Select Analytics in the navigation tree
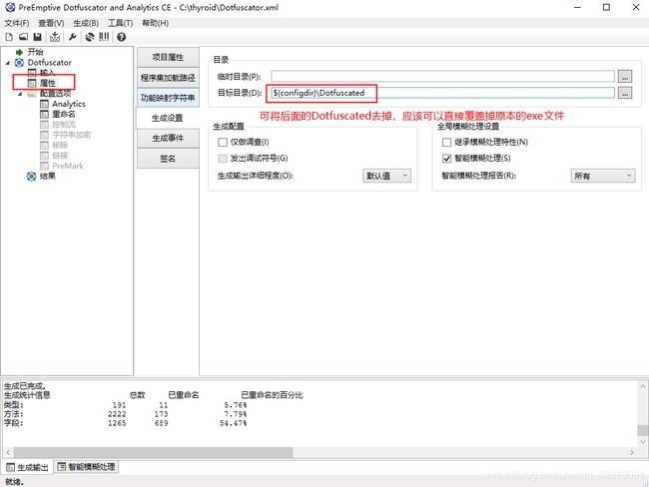The image size is (649, 487). pos(69,104)
